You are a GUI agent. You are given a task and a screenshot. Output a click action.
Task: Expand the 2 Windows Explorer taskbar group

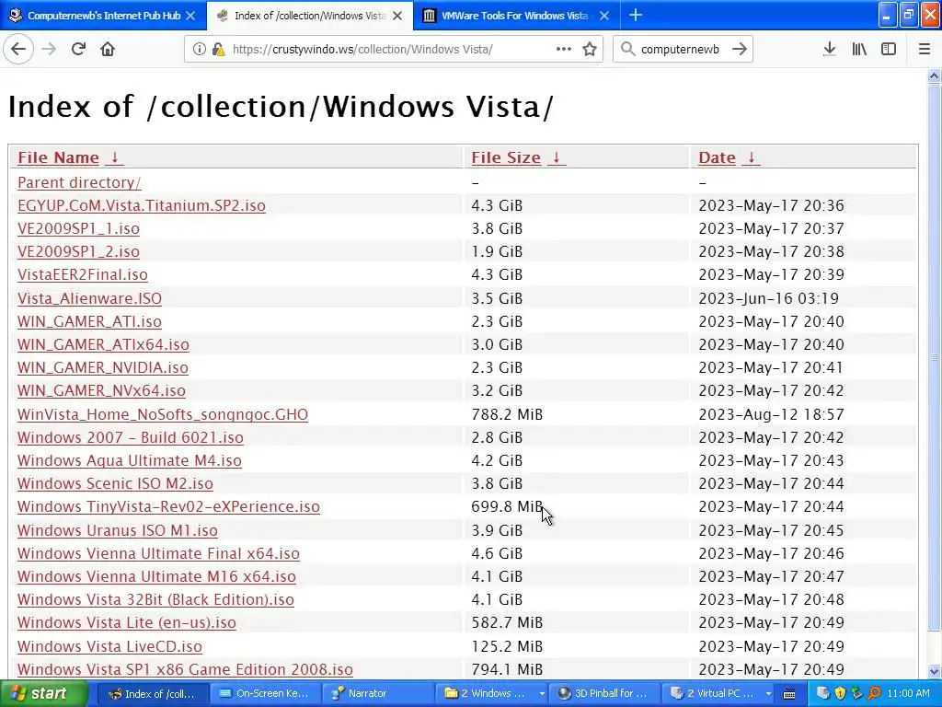pyautogui.click(x=494, y=693)
